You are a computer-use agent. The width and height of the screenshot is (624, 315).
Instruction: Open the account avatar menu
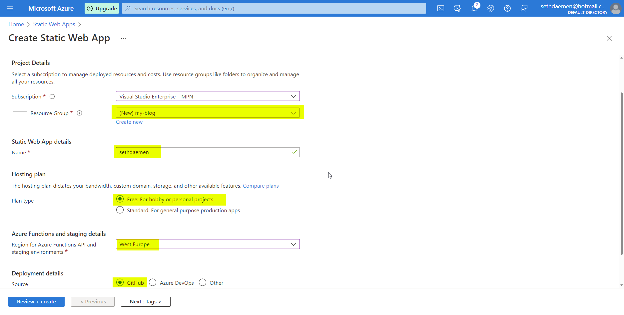click(616, 8)
